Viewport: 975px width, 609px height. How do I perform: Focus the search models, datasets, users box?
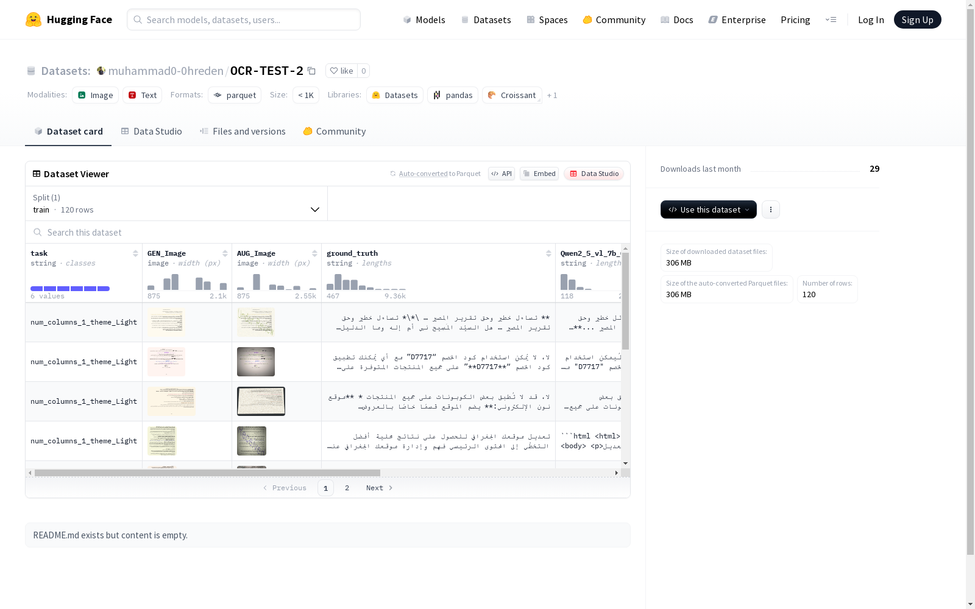point(244,19)
